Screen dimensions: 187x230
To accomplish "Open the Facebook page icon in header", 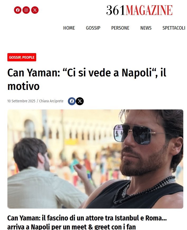I will [18, 10].
